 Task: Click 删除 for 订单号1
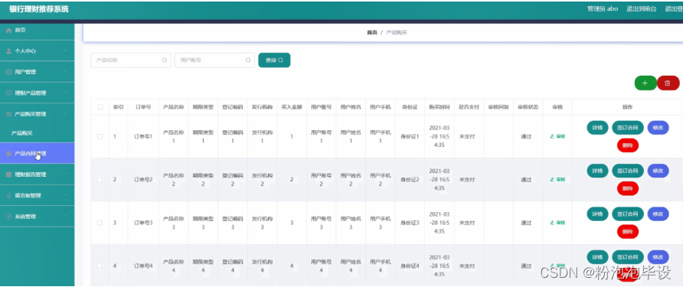(628, 145)
